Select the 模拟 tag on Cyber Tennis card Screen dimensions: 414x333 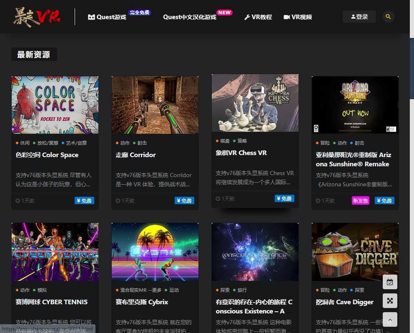point(40,290)
